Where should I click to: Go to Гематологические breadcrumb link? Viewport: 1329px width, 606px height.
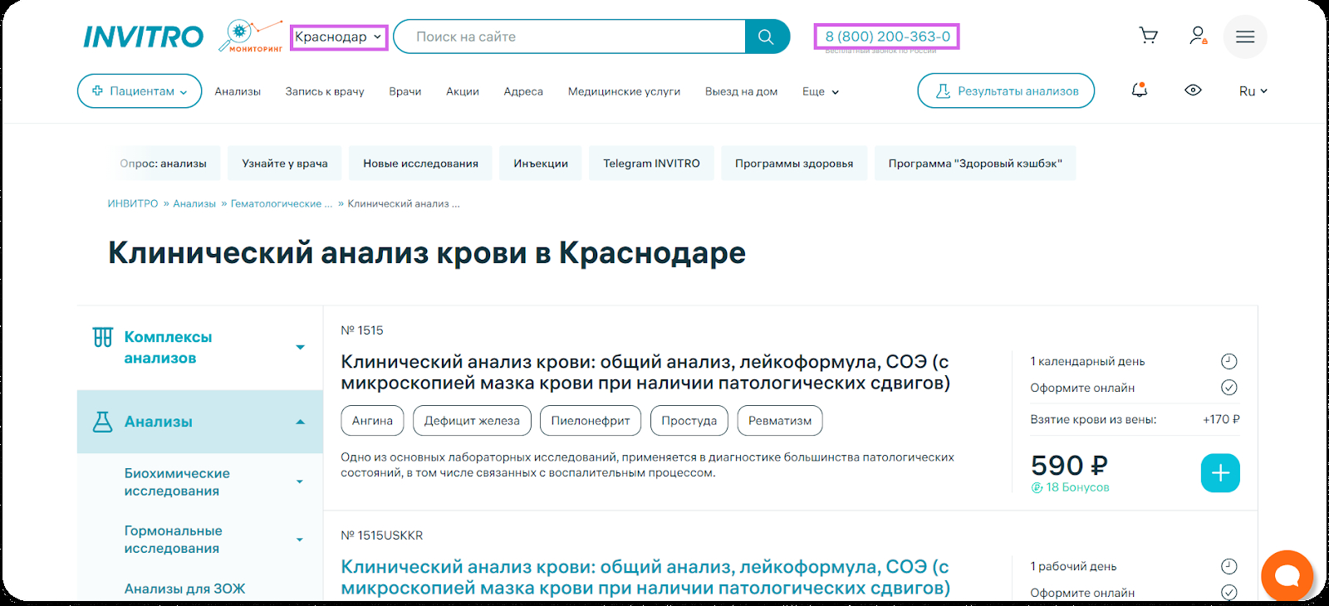pyautogui.click(x=282, y=203)
